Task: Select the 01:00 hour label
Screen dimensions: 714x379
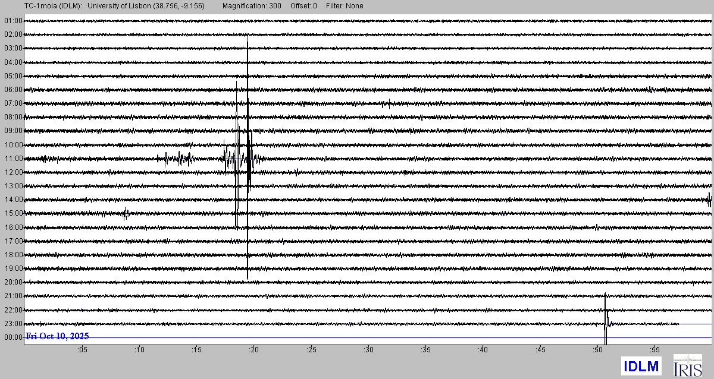Action: (x=13, y=21)
